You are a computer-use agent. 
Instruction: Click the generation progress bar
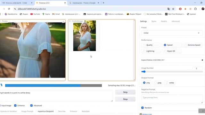[x=53, y=86]
